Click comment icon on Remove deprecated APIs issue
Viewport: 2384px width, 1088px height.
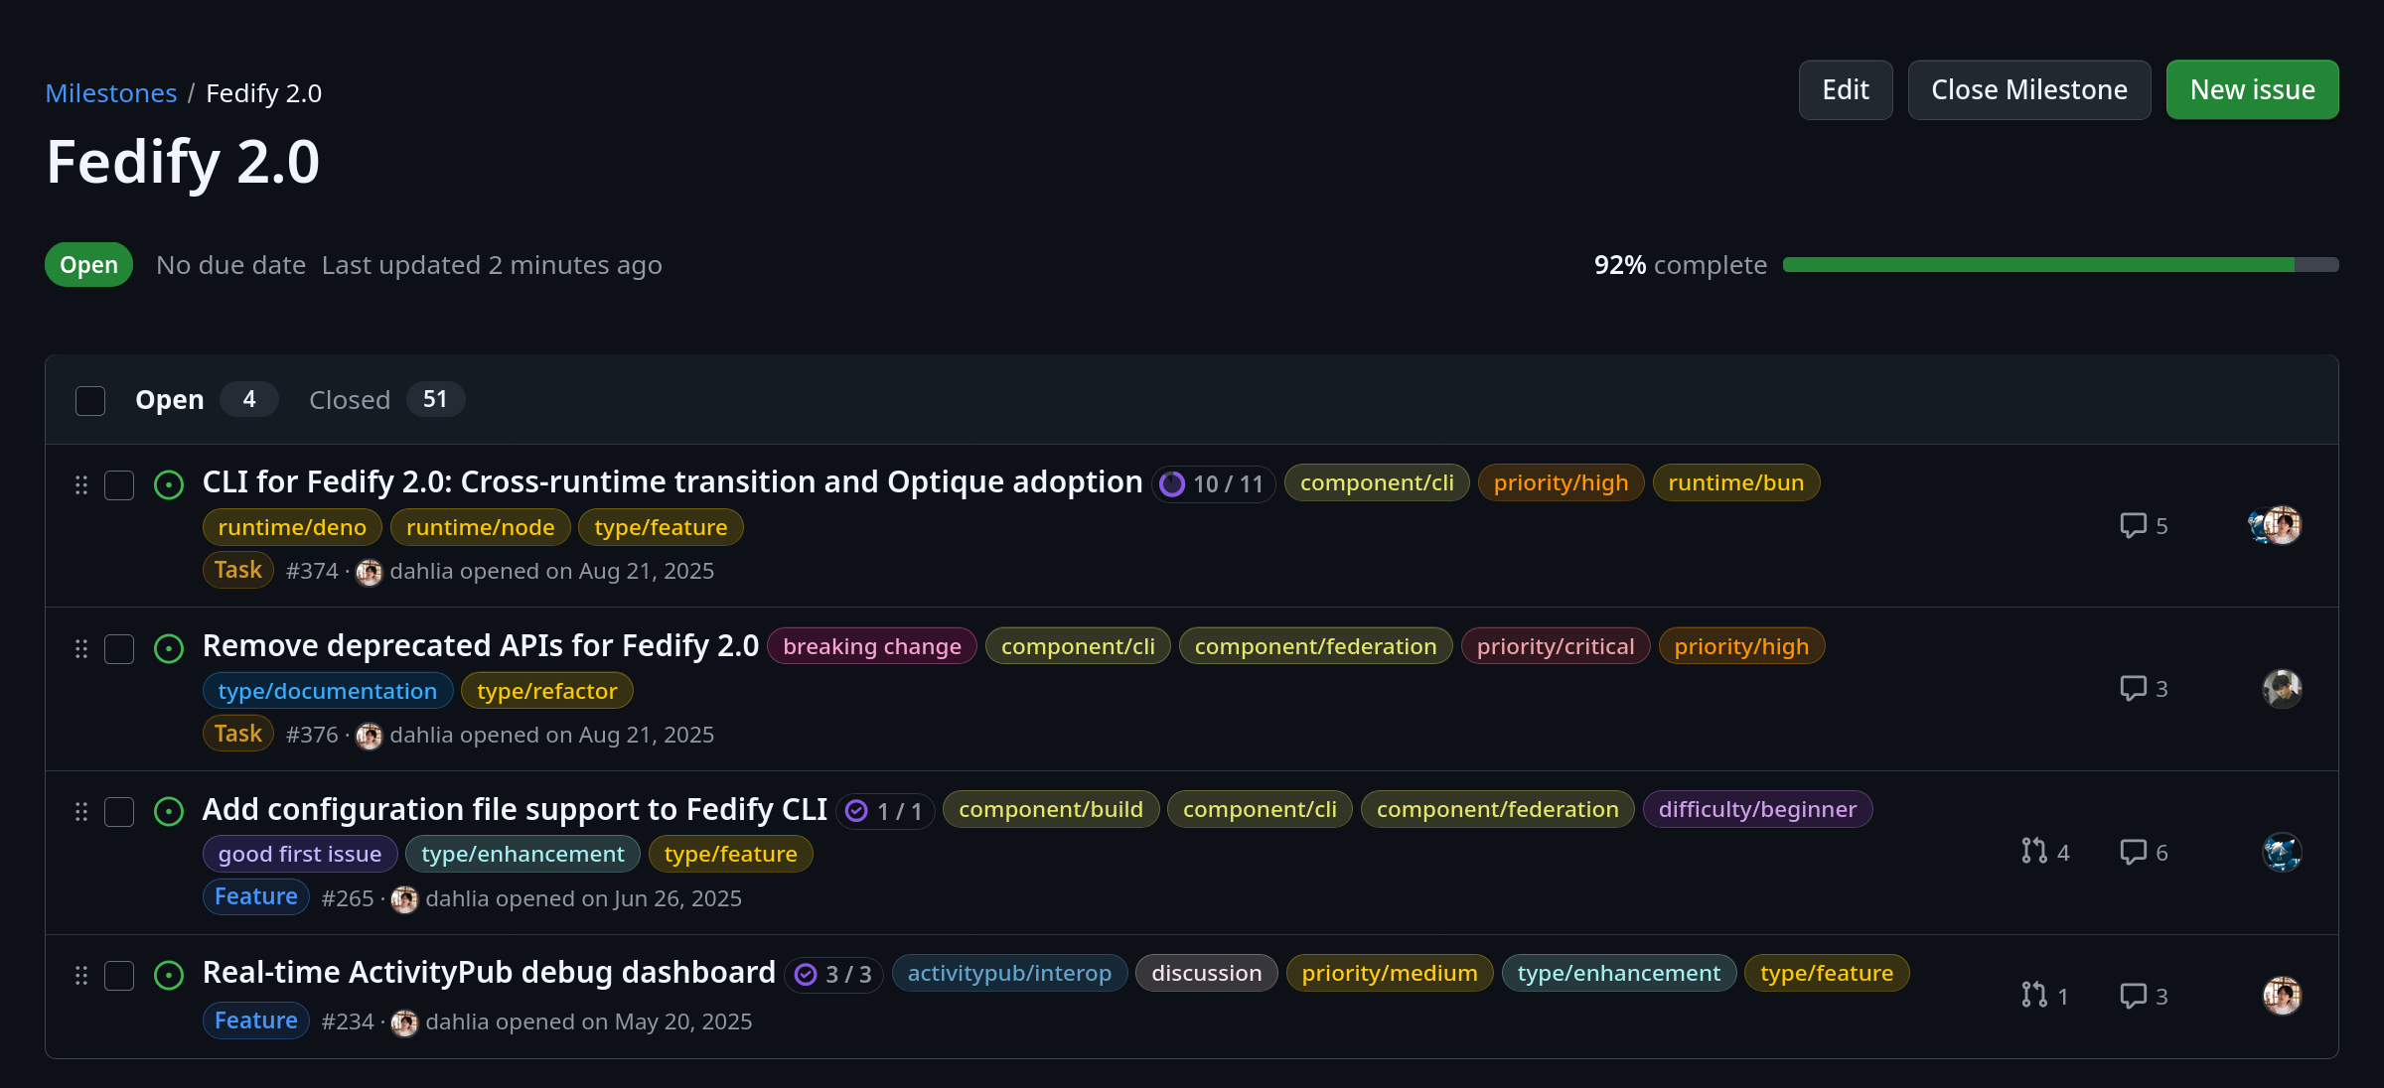point(2133,688)
